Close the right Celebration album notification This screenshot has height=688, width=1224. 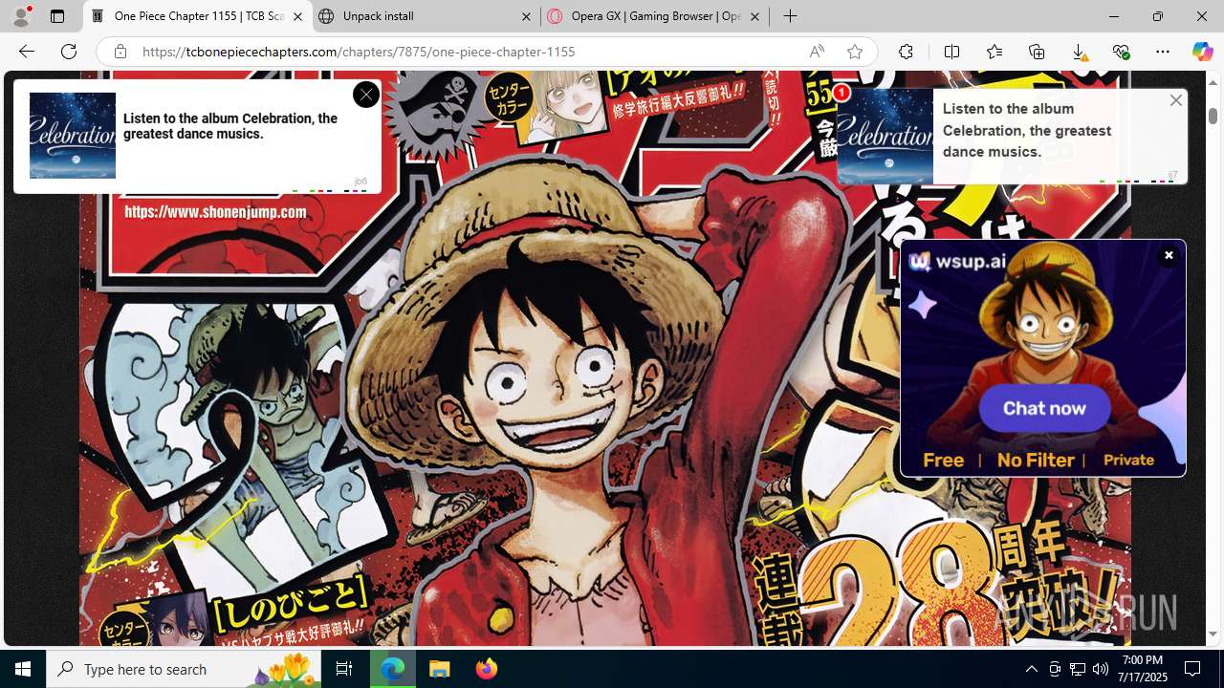click(x=1176, y=100)
